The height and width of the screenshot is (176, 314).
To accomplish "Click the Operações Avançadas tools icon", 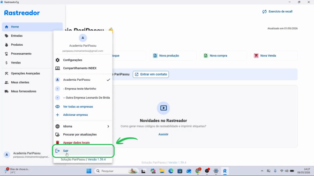I will tap(7, 73).
